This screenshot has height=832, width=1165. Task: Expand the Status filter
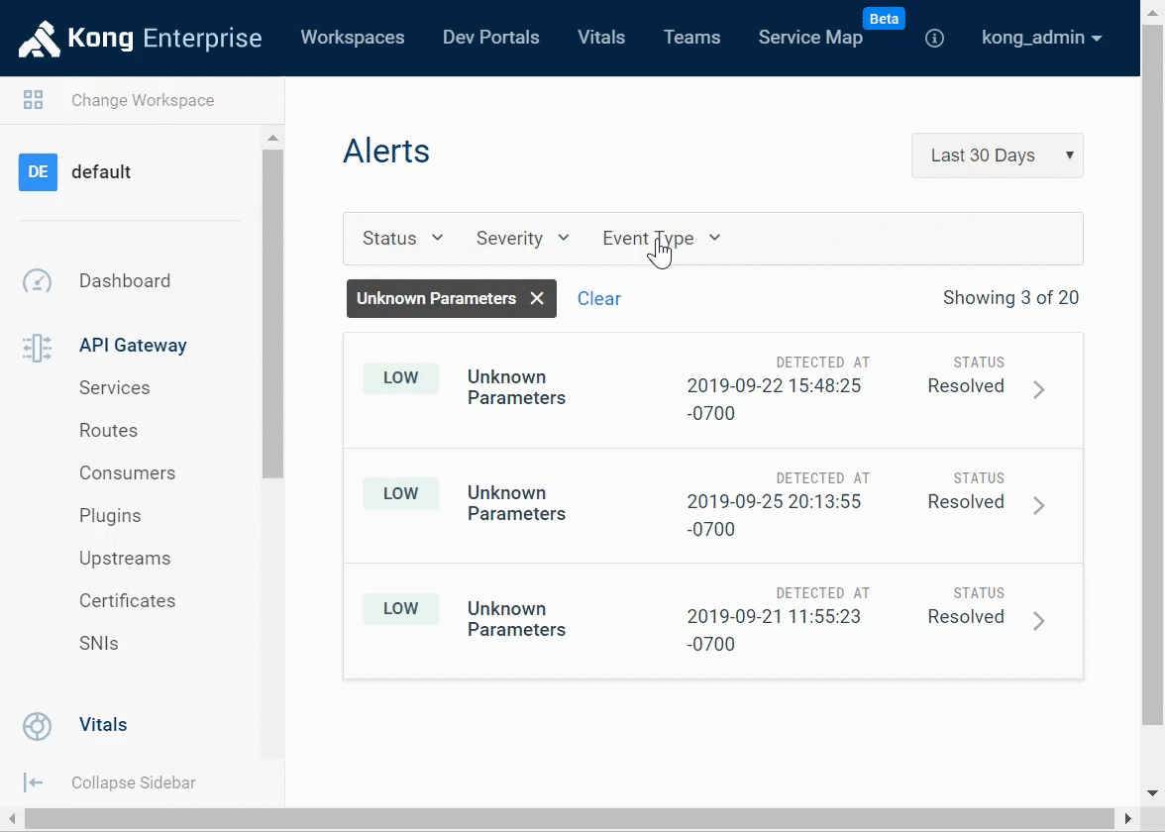[x=402, y=238]
